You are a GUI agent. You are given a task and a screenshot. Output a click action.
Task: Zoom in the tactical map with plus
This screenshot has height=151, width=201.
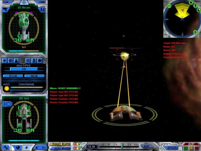tap(195, 32)
